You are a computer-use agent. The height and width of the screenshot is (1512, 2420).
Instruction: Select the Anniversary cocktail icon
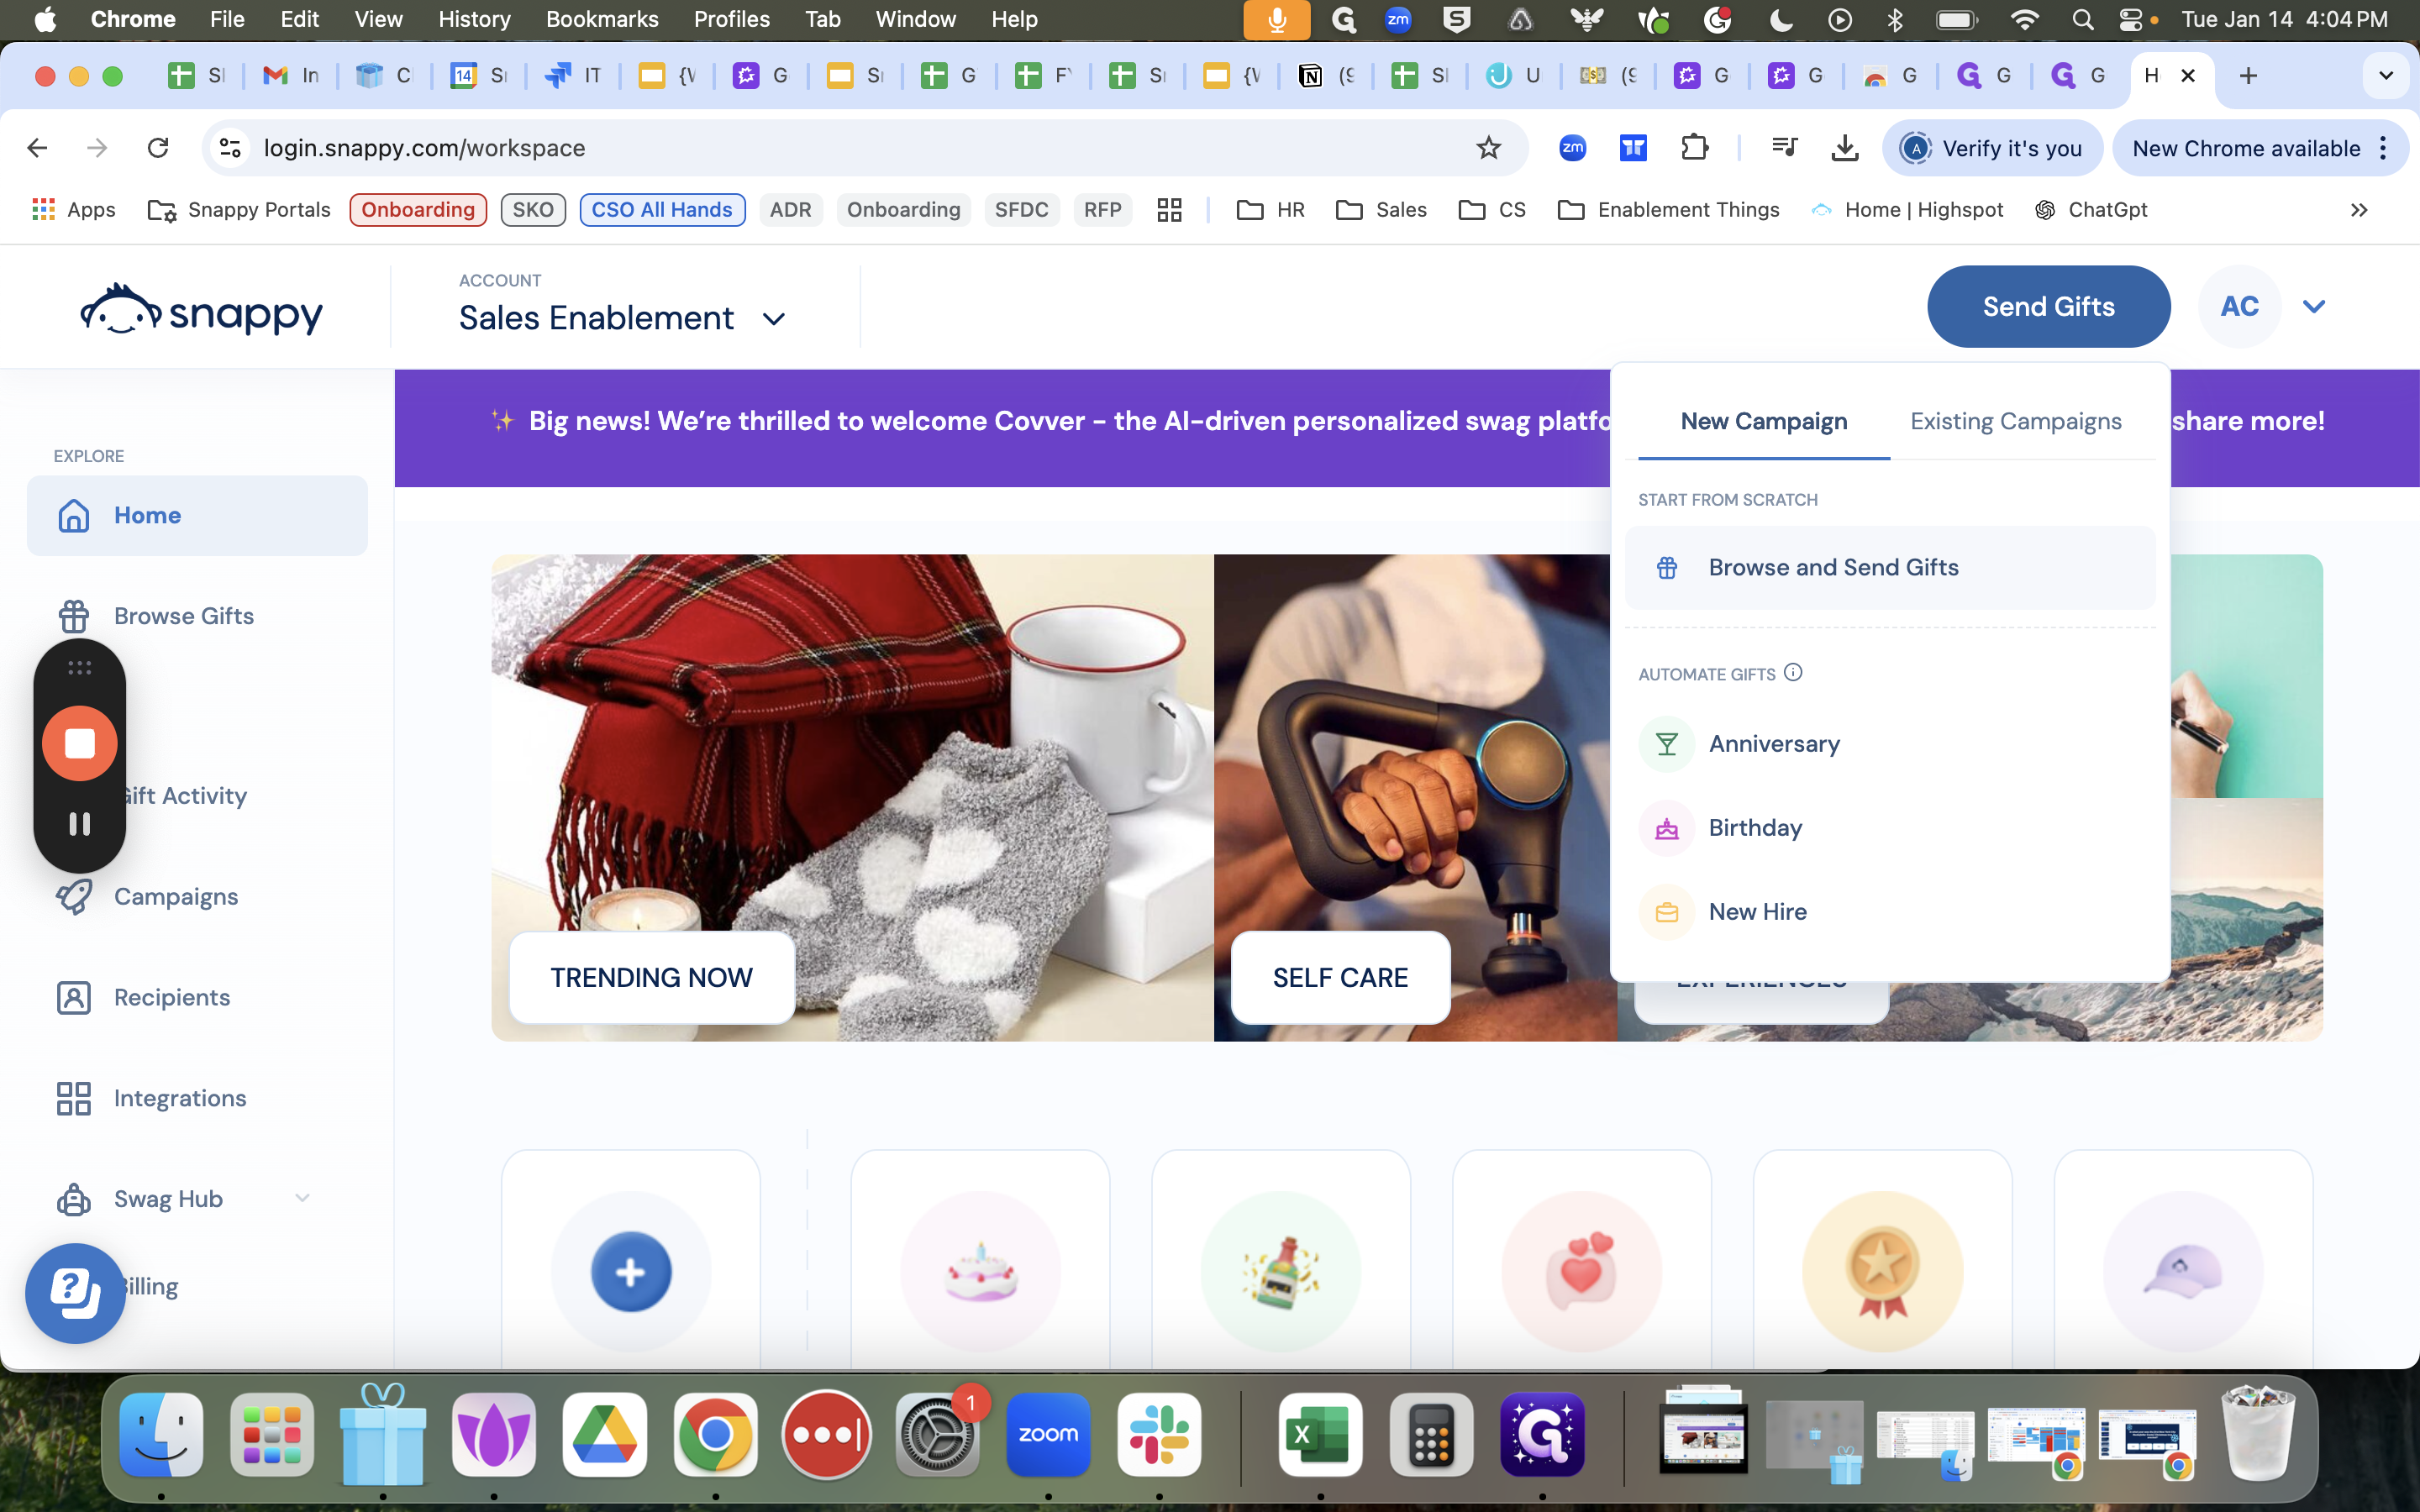click(1666, 744)
